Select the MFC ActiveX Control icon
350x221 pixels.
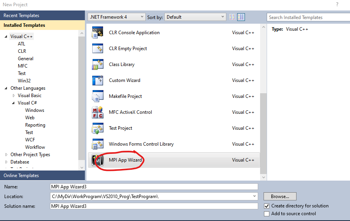(x=98, y=112)
